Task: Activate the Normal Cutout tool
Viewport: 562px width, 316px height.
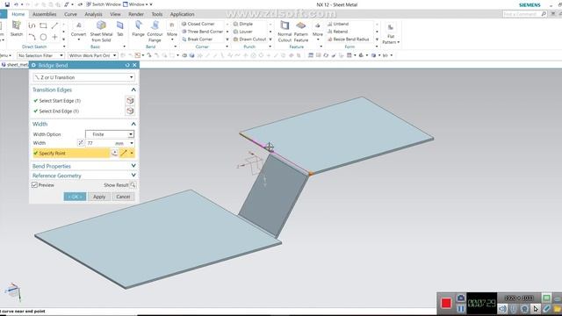Action: pyautogui.click(x=285, y=32)
